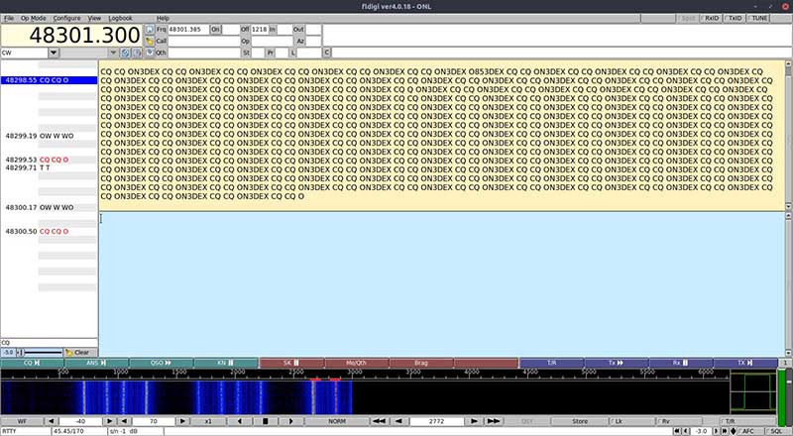Viewport: 793px width, 436px height.
Task: Open the CW mode dropdown arrow
Action: [54, 53]
